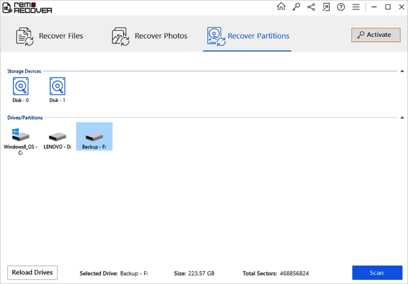Viewport: 408px width, 284px height.
Task: Open the help question mark icon
Action: tap(341, 7)
